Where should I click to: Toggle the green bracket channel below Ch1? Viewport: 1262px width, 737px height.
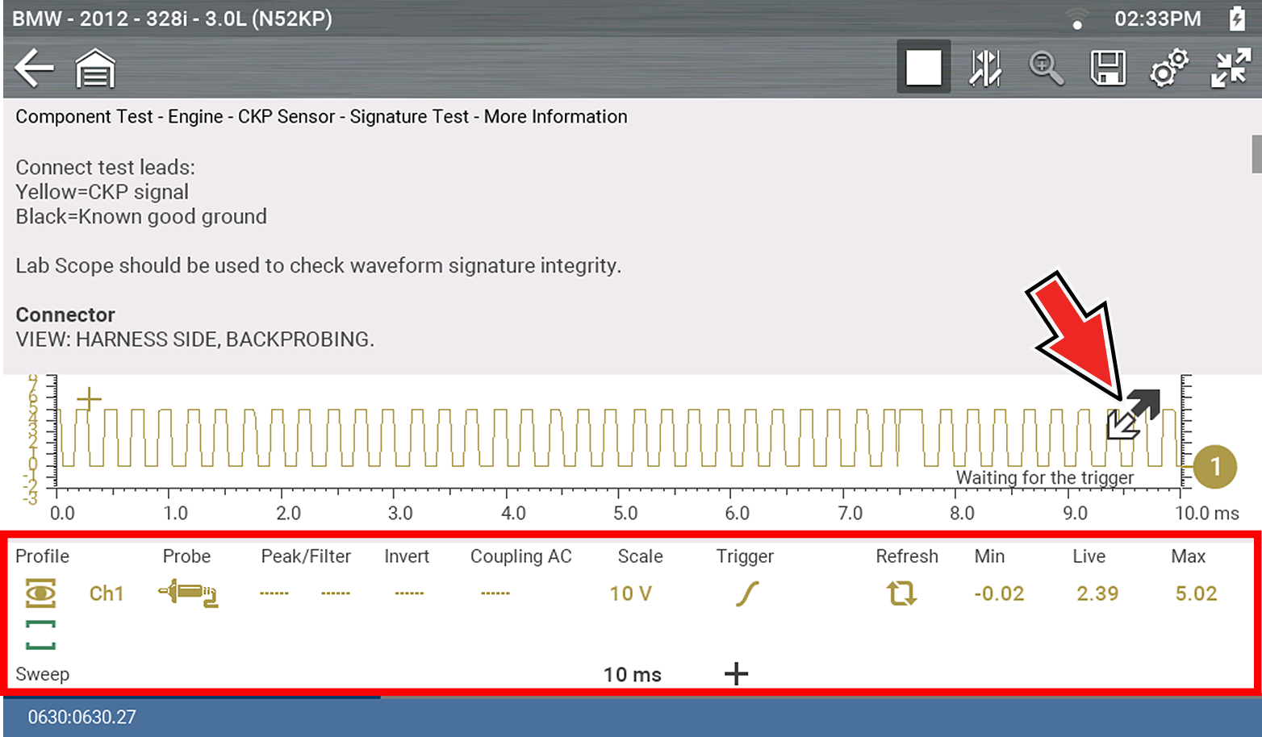(x=40, y=635)
